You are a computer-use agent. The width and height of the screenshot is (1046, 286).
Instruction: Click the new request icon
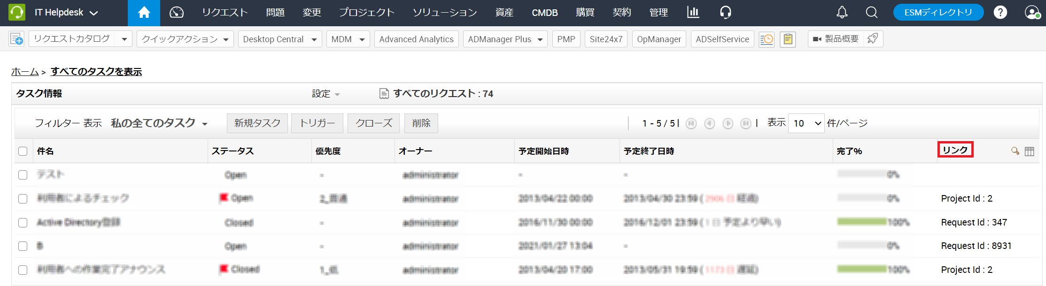(x=16, y=39)
